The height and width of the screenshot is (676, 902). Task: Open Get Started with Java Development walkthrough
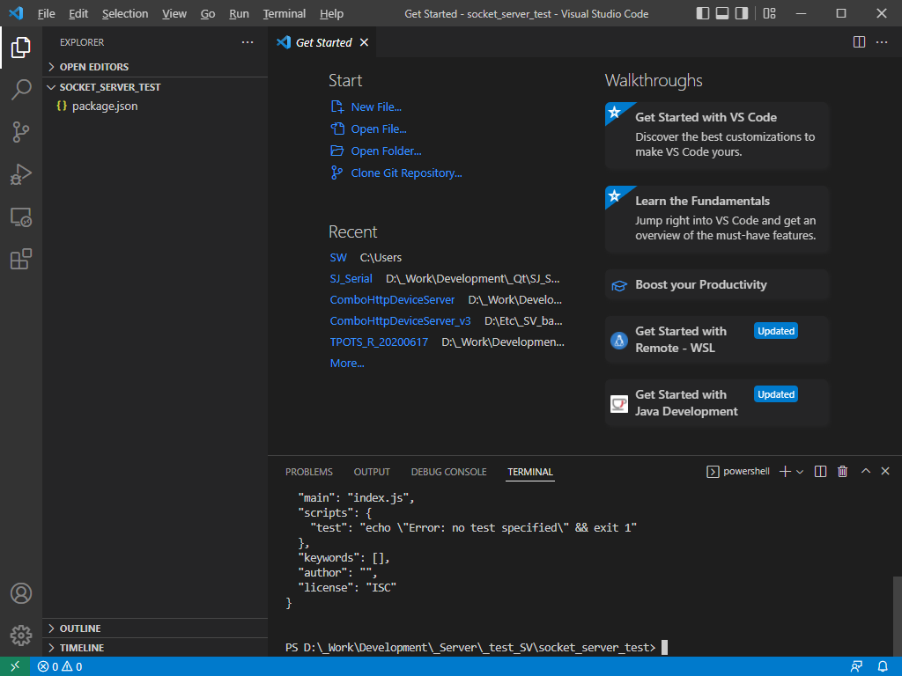[x=717, y=402]
